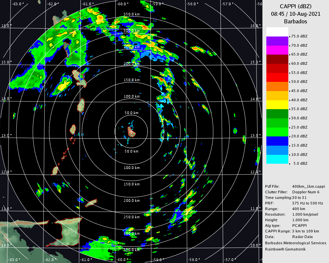Click the 10.0 dBZ legend label
The image size is (329, 263).
[299, 155]
